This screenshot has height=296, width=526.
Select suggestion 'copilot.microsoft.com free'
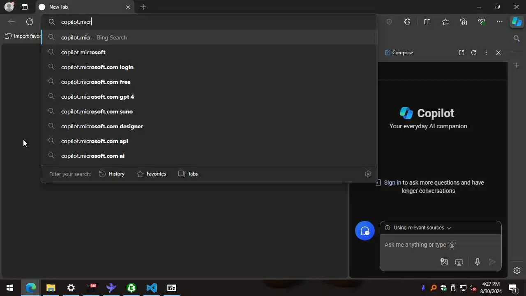point(209,82)
